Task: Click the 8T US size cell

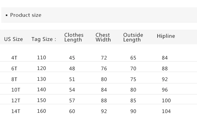Action: click(x=14, y=79)
